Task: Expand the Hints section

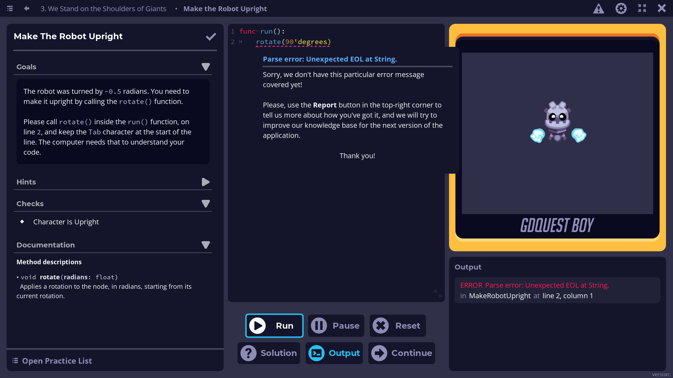Action: 206,182
